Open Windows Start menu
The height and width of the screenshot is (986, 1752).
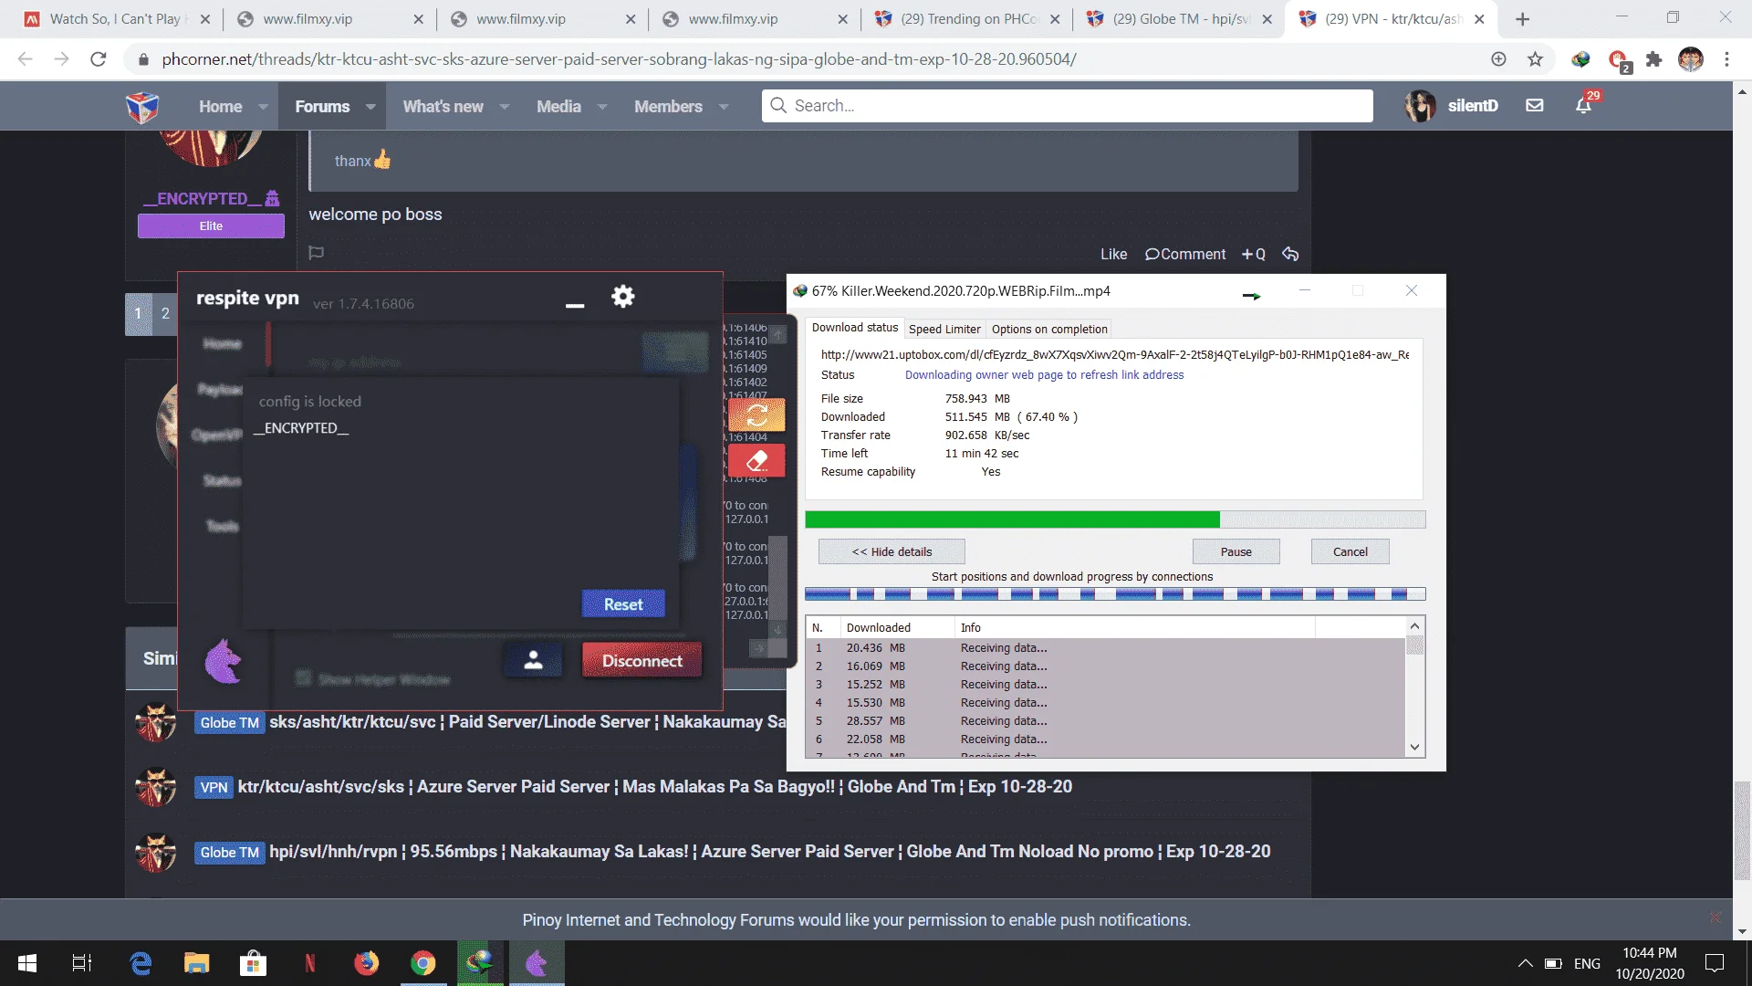tap(27, 963)
